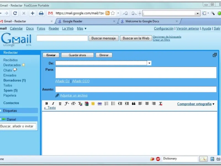Open the bookmark star dropdown arrow

(x=118, y=13)
